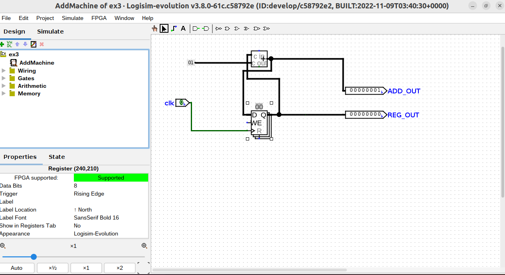This screenshot has width=505, height=275.
Task: Add an output Pin from toolbar
Action: click(x=206, y=28)
